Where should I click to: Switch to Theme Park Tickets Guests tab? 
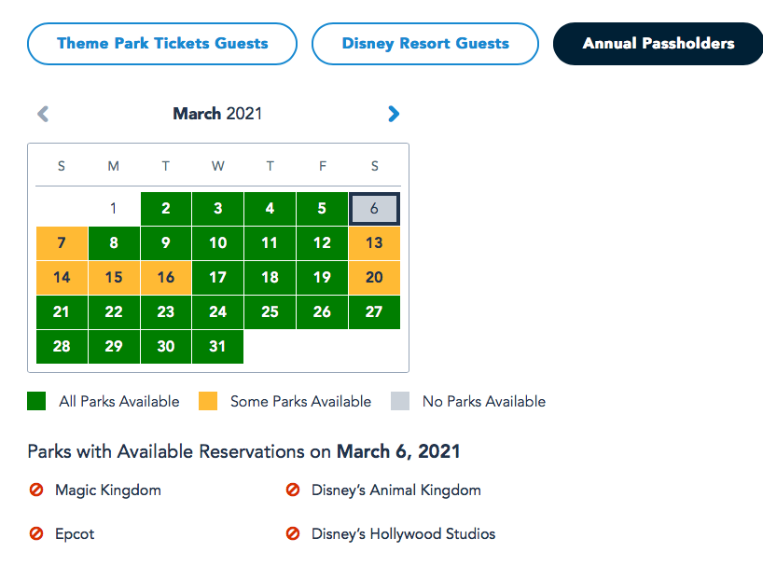[162, 44]
